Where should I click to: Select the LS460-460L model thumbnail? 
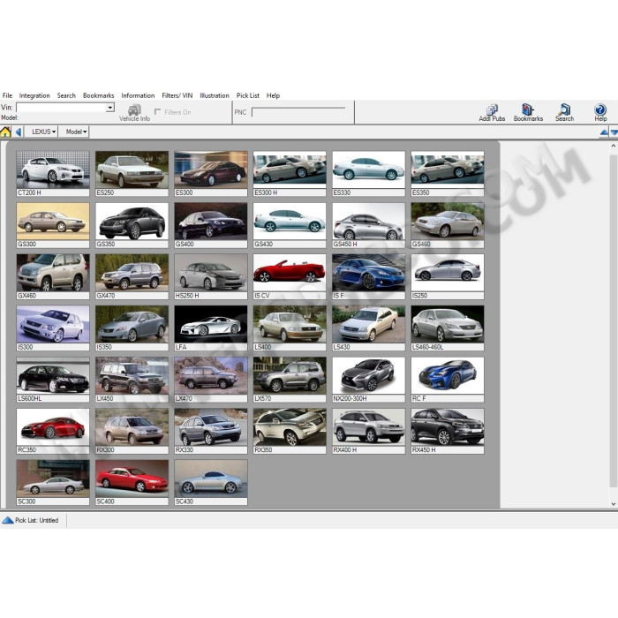(448, 328)
